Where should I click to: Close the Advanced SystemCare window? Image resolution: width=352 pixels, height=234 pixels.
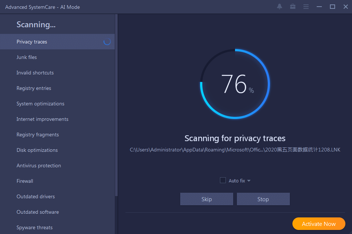click(x=346, y=7)
